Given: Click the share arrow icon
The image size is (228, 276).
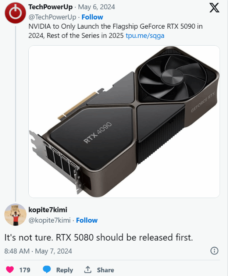Looking at the screenshot, I should (88, 270).
